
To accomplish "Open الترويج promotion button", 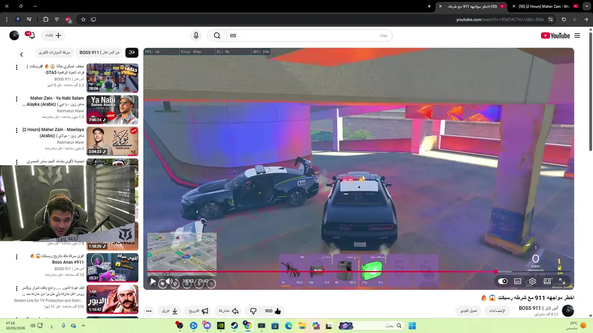I will [199, 311].
